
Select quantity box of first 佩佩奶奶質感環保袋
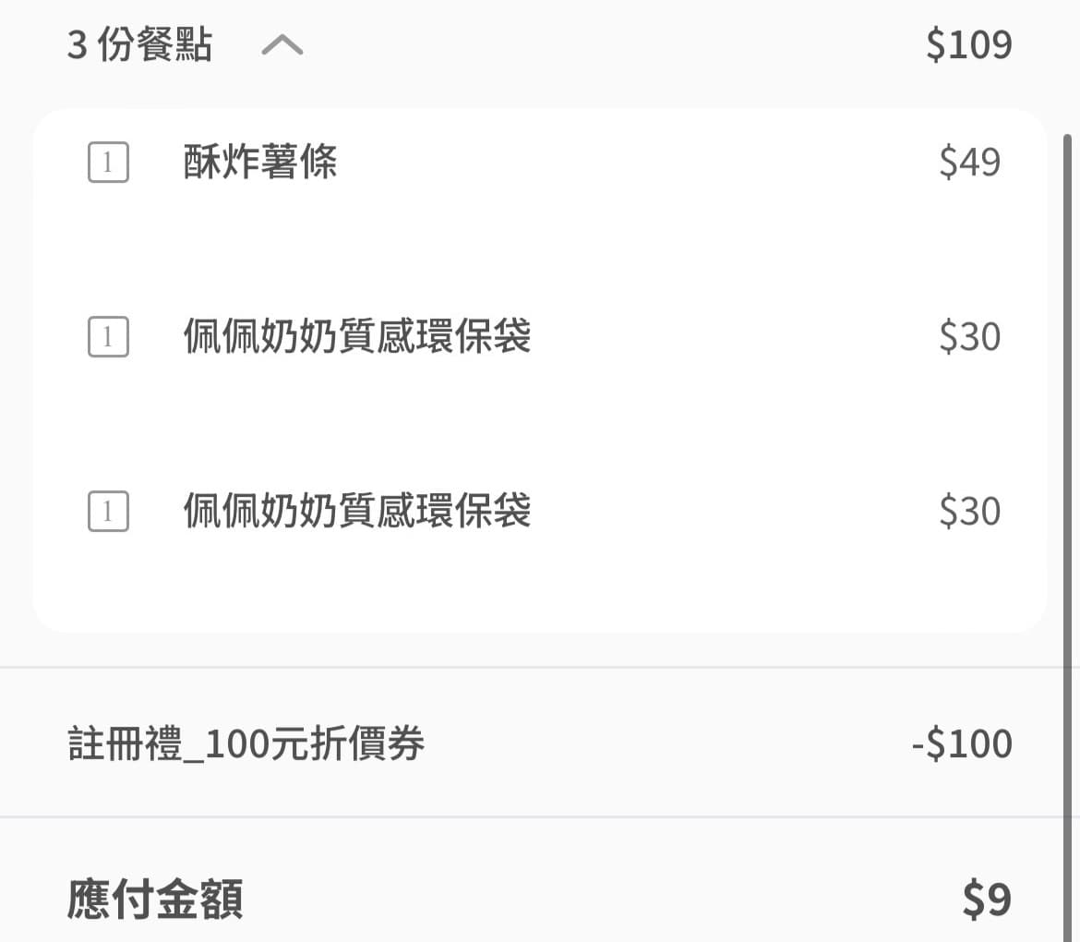(x=108, y=337)
